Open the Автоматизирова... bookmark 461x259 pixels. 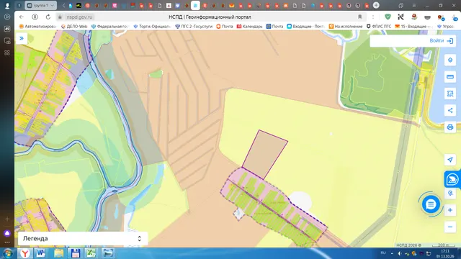[x=37, y=27]
